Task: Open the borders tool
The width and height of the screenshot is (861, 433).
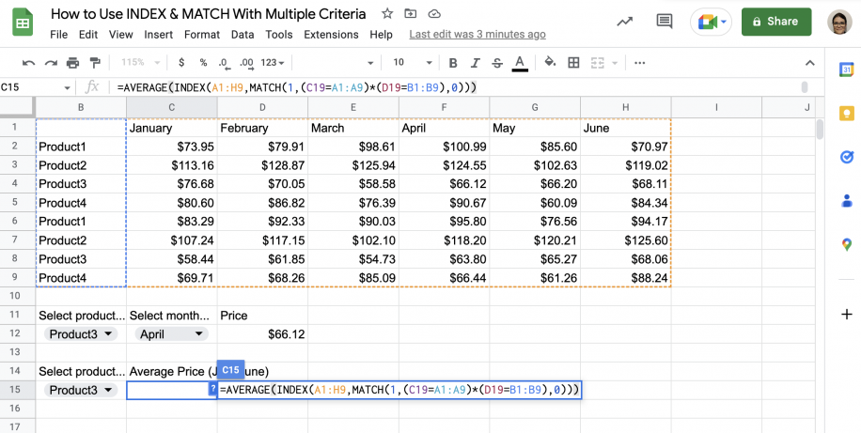Action: click(573, 63)
